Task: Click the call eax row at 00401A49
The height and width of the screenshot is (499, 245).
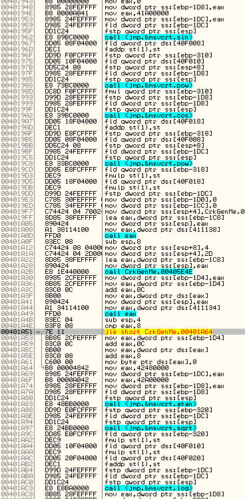Action: point(121,313)
